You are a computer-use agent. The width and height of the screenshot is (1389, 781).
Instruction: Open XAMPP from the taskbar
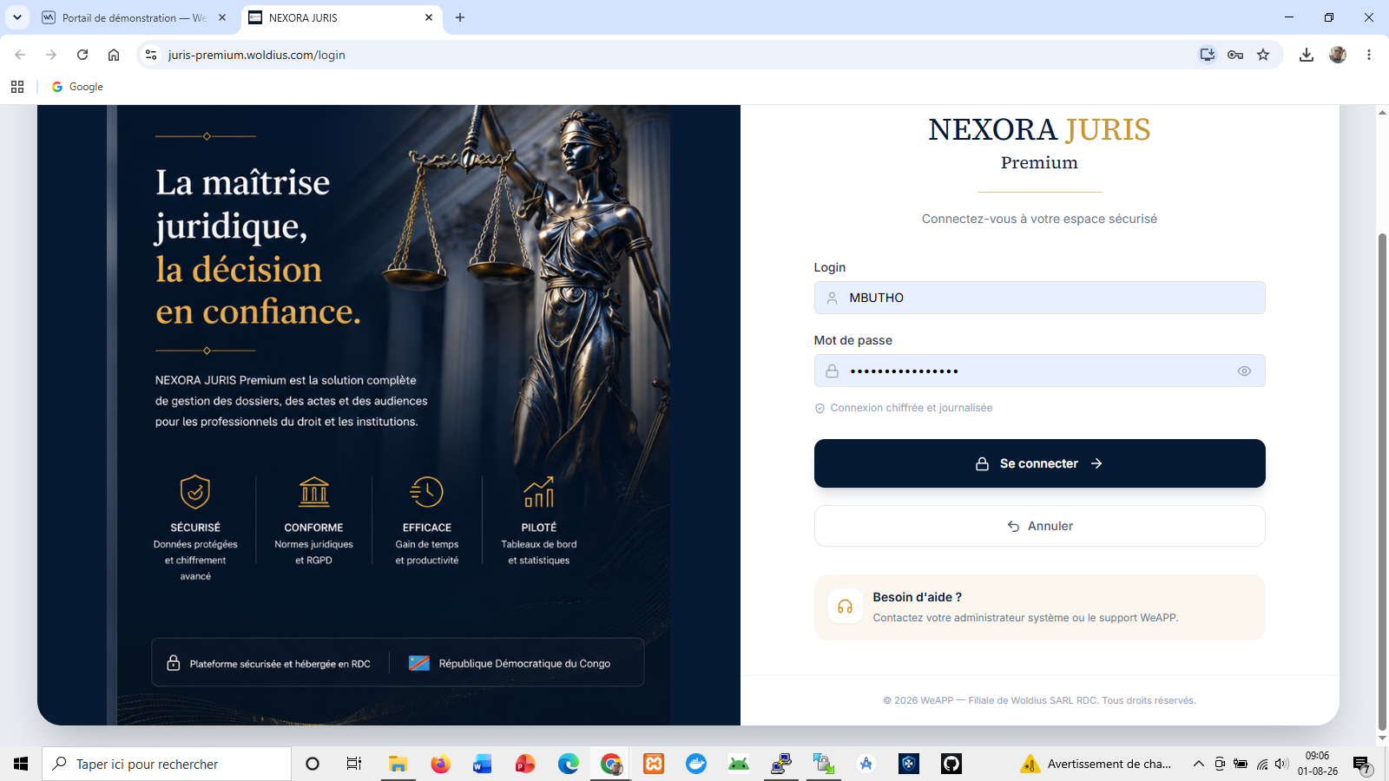[x=654, y=764]
